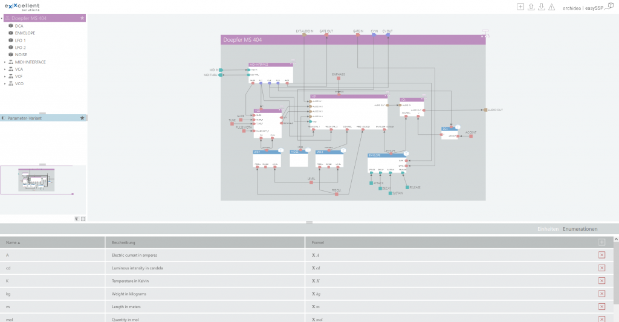The width and height of the screenshot is (619, 322).
Task: Select the VCA block header in diagram
Action: click(412, 100)
